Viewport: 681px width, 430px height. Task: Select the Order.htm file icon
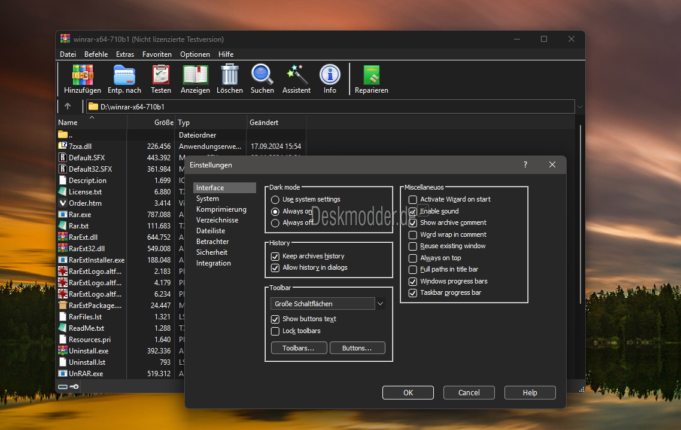click(63, 203)
